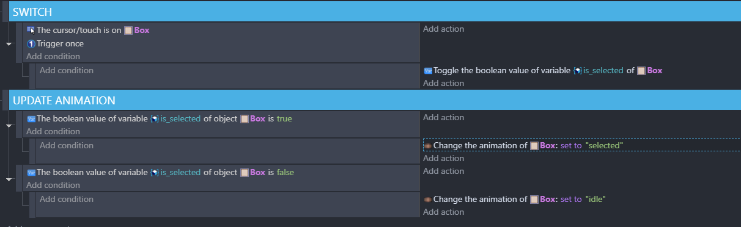Click the animation icon before set to "idle"

[x=428, y=200]
